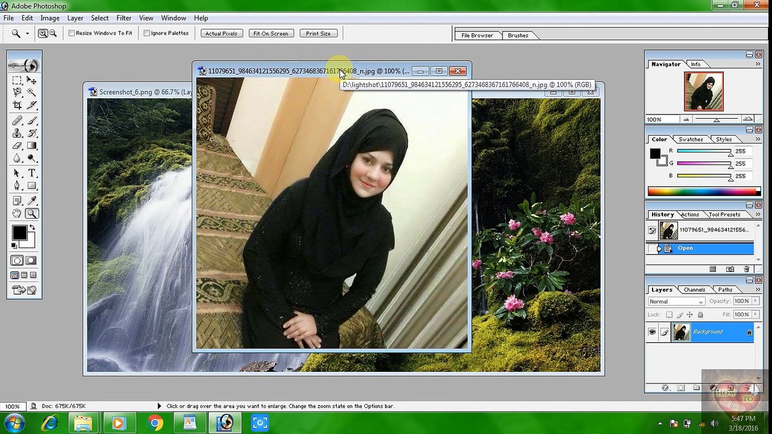
Task: Click the foreground color swatch in toolbox
Action: click(x=19, y=233)
